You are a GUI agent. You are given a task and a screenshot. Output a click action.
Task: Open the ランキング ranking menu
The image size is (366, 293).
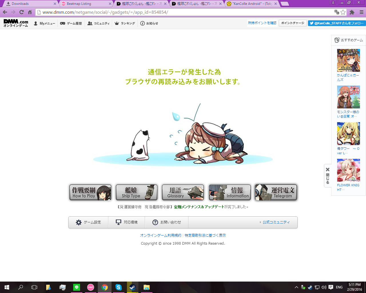(125, 23)
